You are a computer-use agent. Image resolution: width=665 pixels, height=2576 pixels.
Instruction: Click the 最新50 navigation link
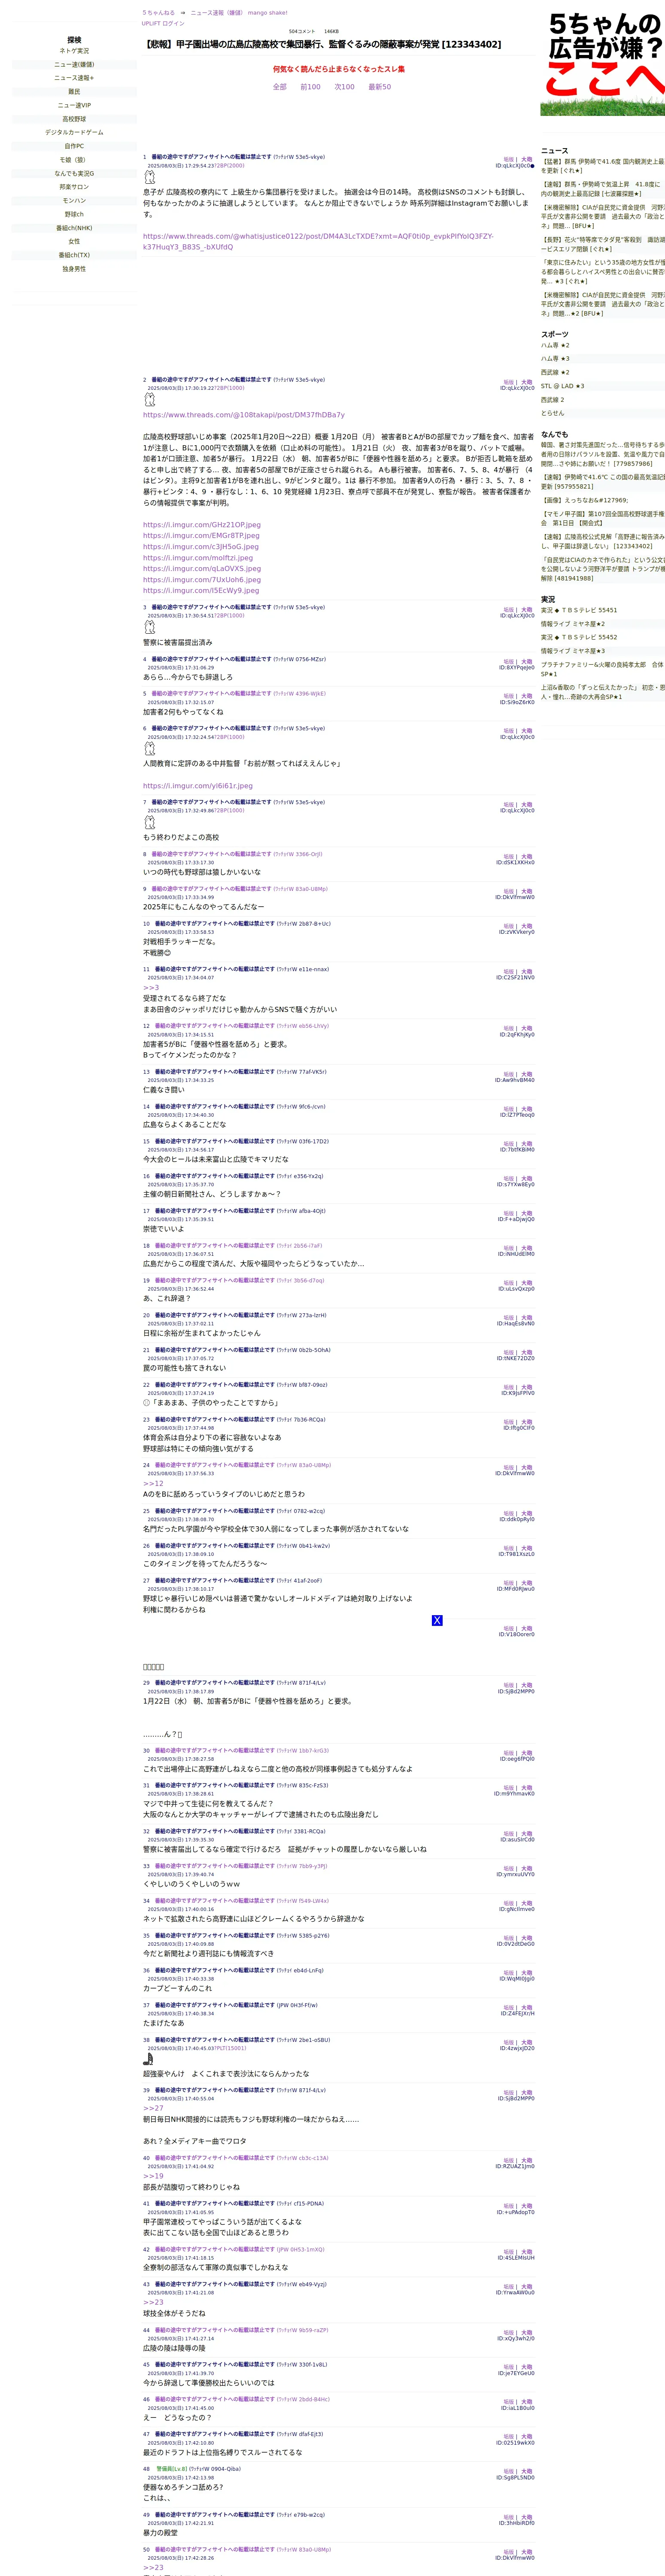pos(380,87)
